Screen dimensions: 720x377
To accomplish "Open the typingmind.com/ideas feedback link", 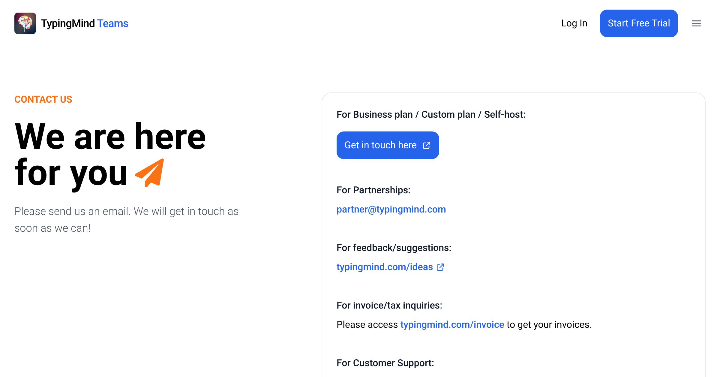I will coord(385,267).
